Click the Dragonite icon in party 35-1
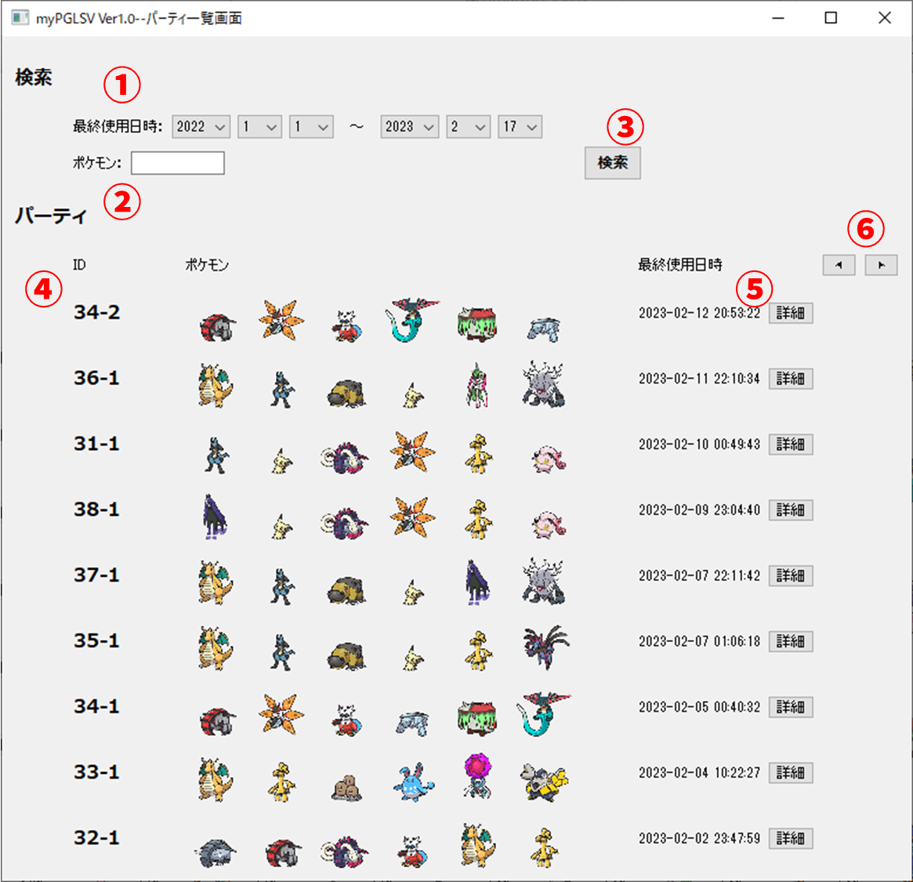Screen dimensions: 913x882 tap(216, 648)
